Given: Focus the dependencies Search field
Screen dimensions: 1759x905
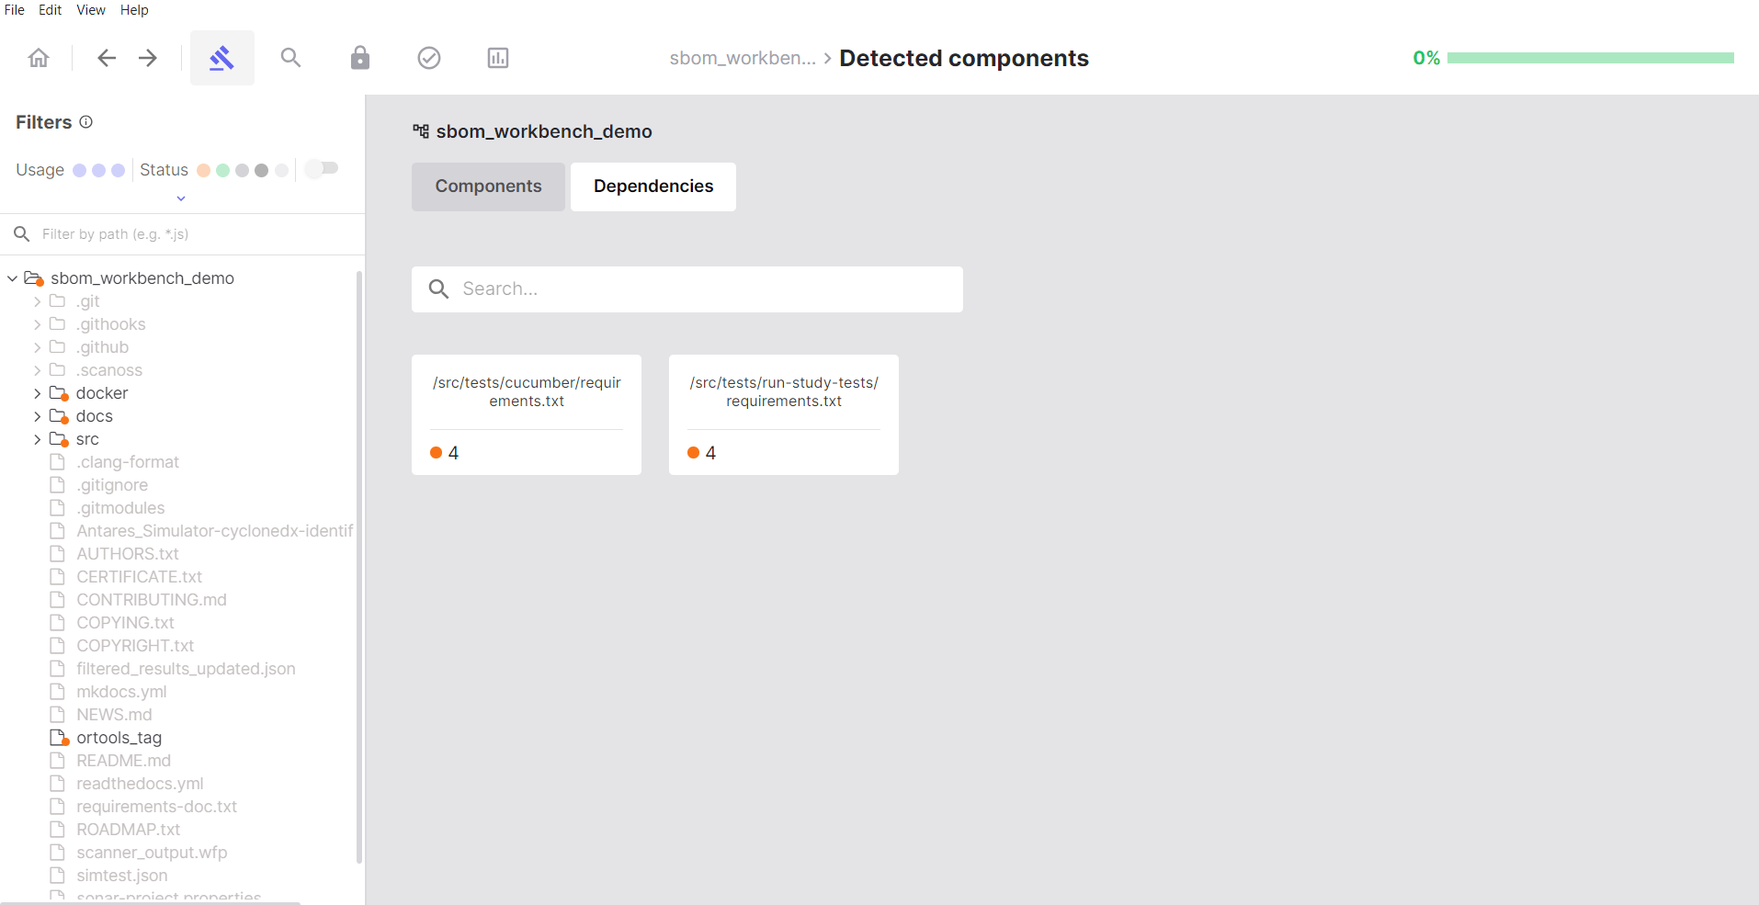Looking at the screenshot, I should coord(687,289).
